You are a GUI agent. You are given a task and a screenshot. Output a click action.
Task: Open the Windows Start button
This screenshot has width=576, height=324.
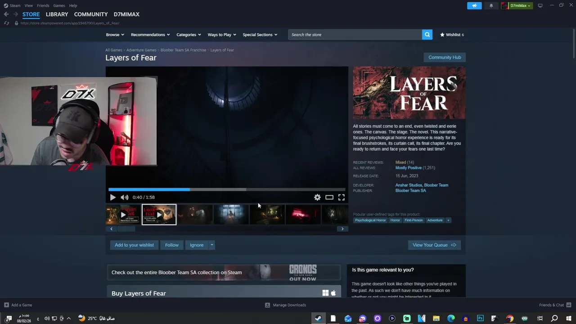tap(569, 318)
